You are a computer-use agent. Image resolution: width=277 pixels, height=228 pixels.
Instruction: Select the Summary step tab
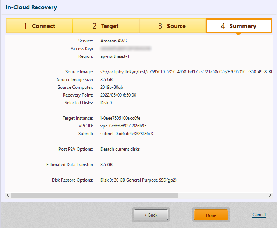coord(238,26)
